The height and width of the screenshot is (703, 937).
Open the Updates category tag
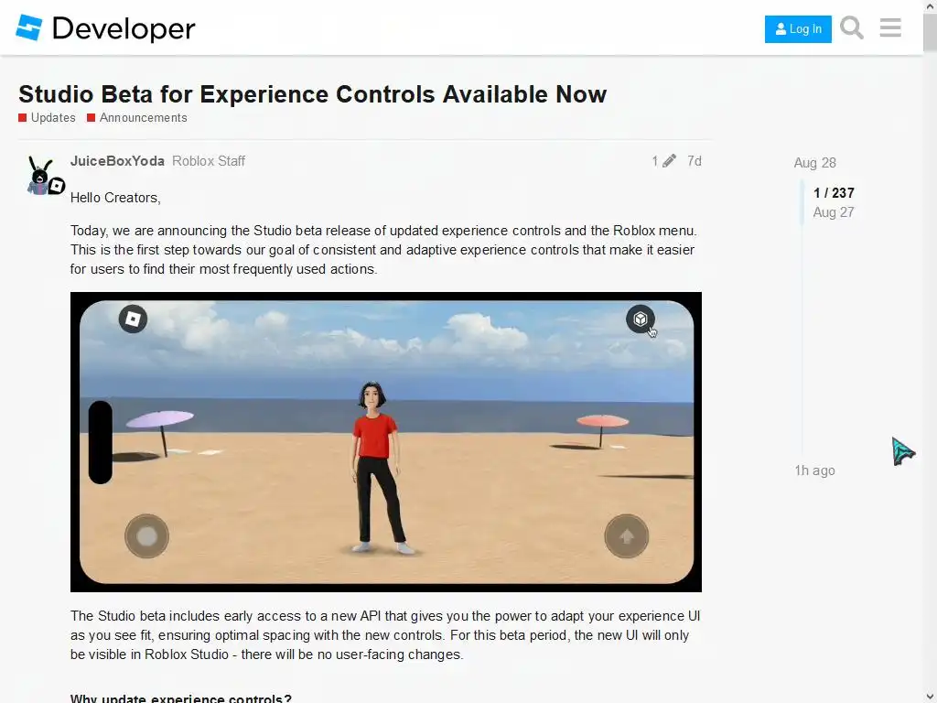[x=48, y=118]
